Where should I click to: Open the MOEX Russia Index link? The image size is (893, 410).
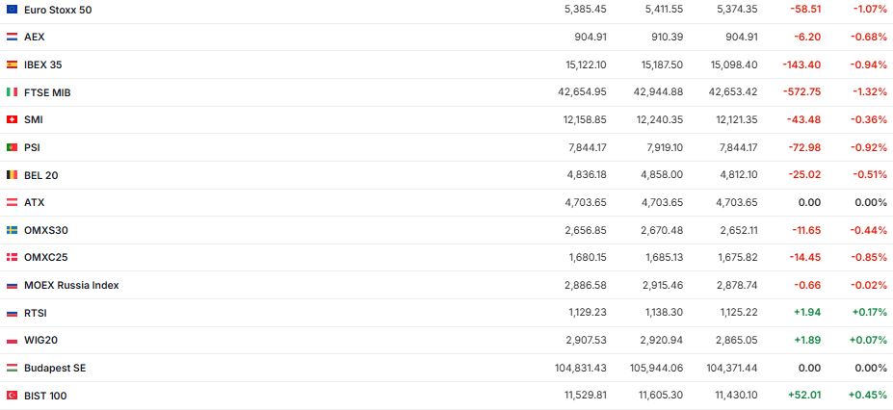[x=71, y=285]
